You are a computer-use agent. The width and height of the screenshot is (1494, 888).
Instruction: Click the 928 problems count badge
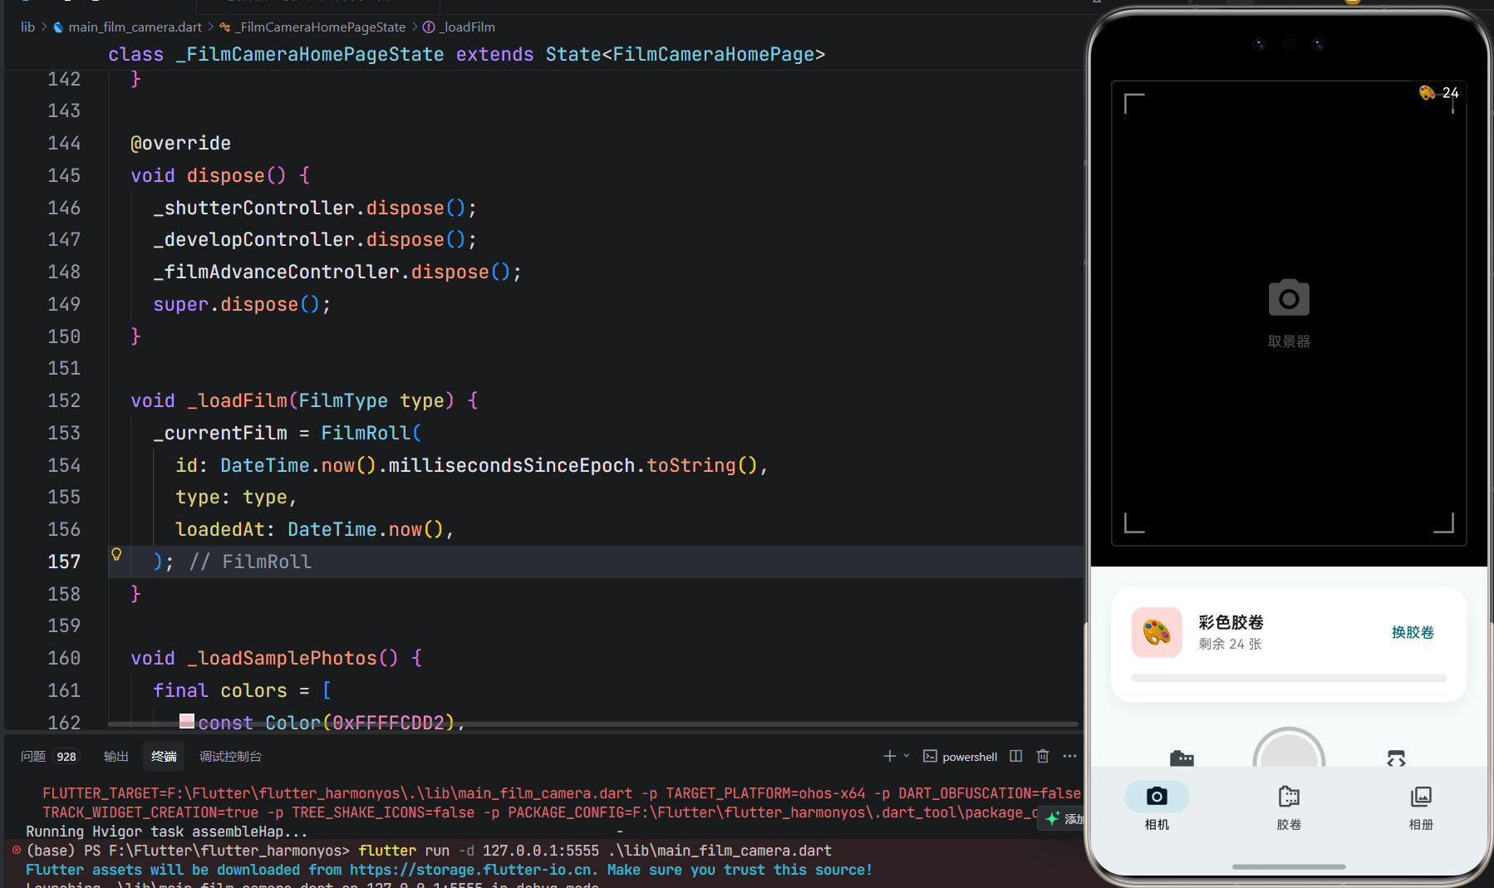(66, 757)
